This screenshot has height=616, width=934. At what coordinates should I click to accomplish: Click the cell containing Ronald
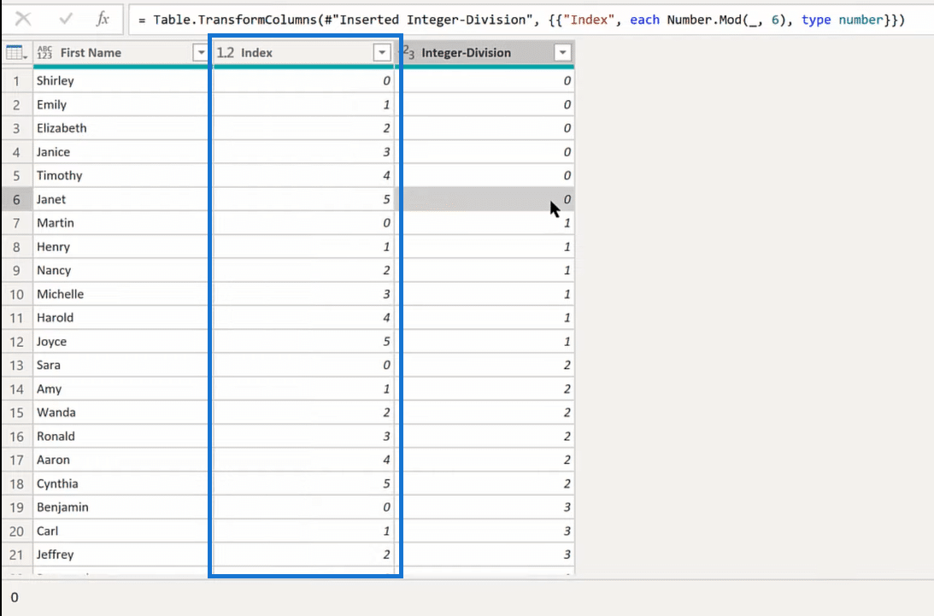[120, 436]
